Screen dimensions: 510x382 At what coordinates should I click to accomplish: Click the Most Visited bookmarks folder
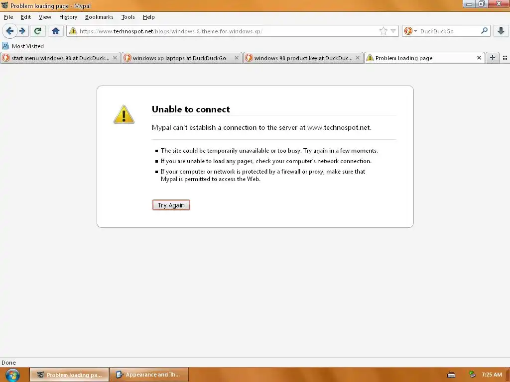tap(23, 46)
